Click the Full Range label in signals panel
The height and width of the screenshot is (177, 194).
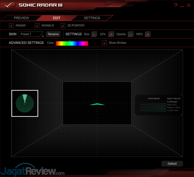(172, 102)
